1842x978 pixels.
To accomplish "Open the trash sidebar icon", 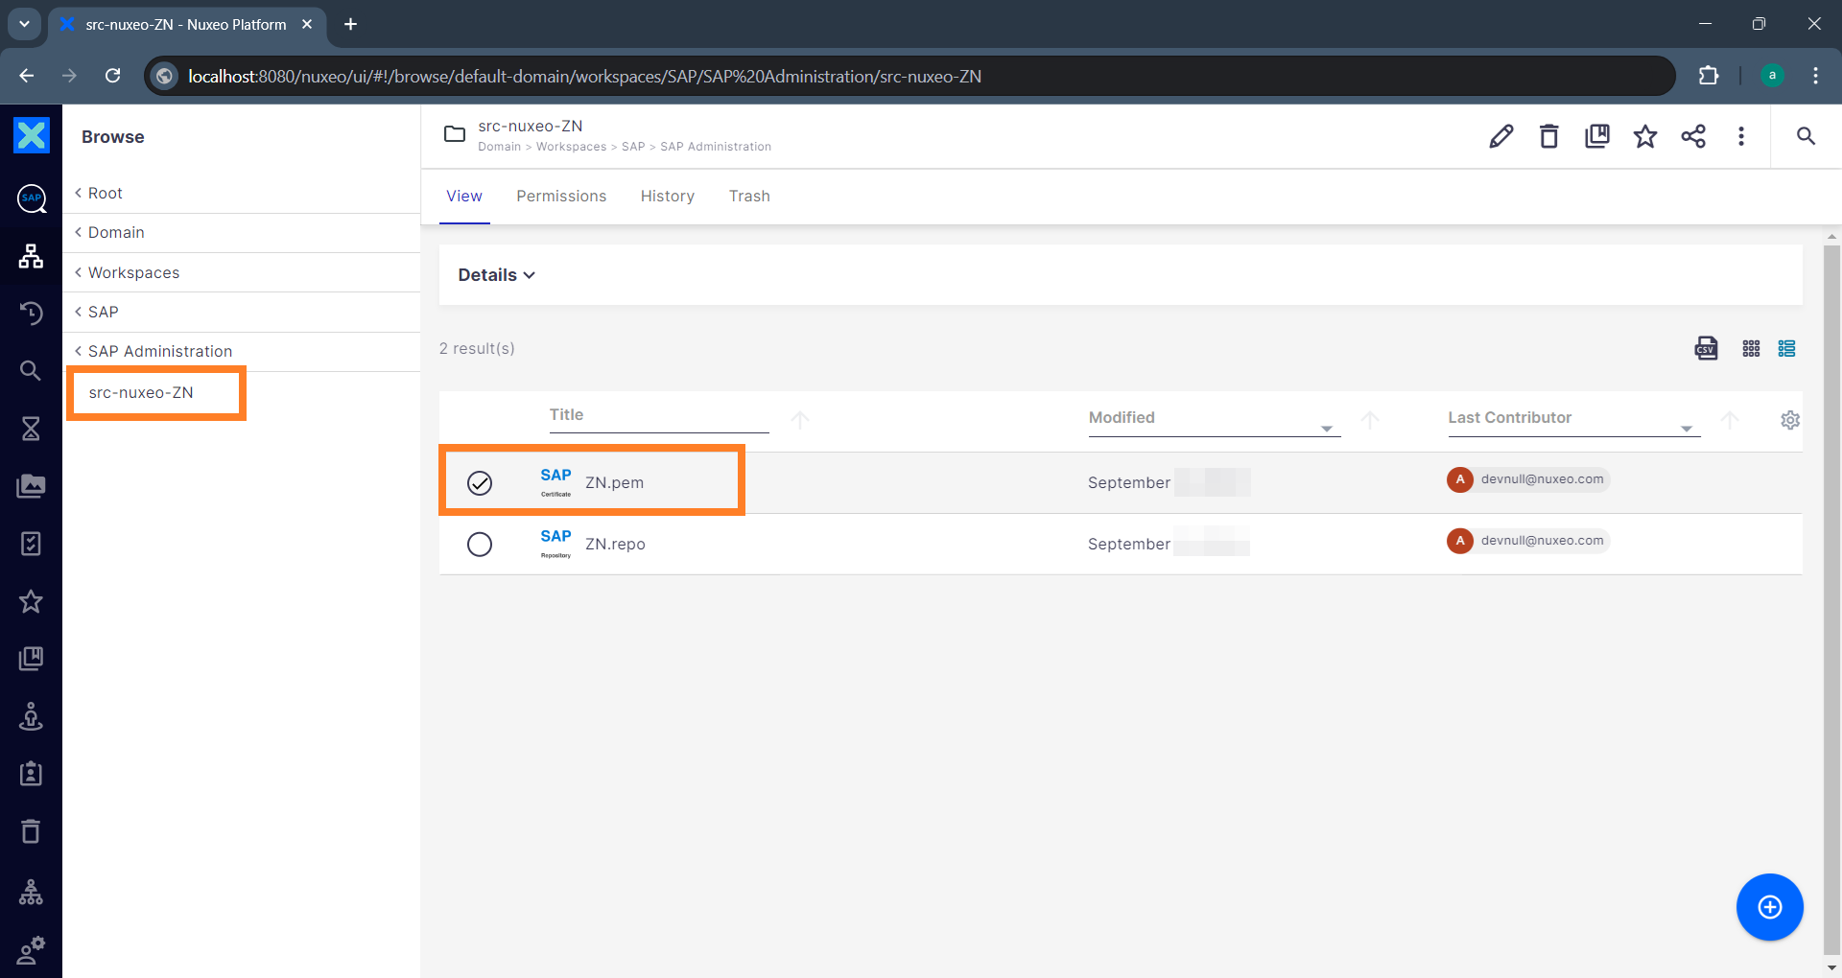I will 31,831.
